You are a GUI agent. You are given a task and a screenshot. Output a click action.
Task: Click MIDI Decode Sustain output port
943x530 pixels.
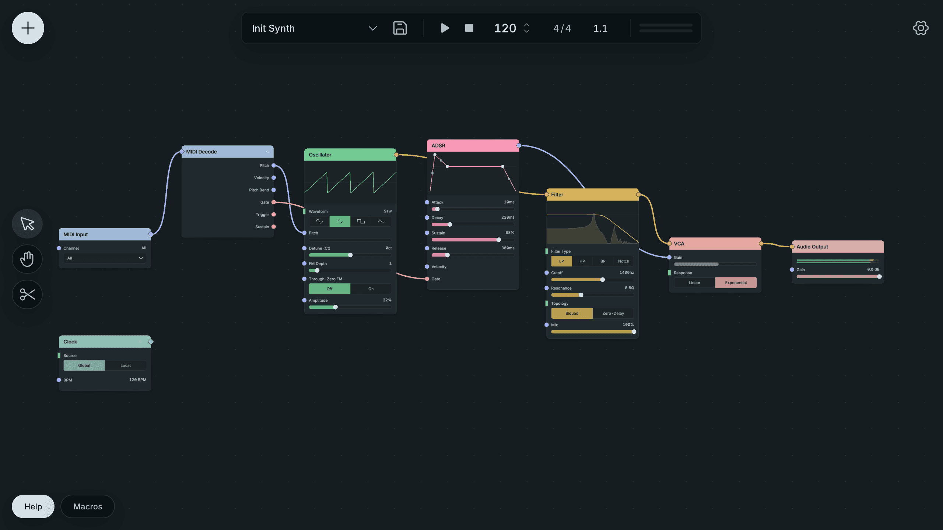[274, 227]
